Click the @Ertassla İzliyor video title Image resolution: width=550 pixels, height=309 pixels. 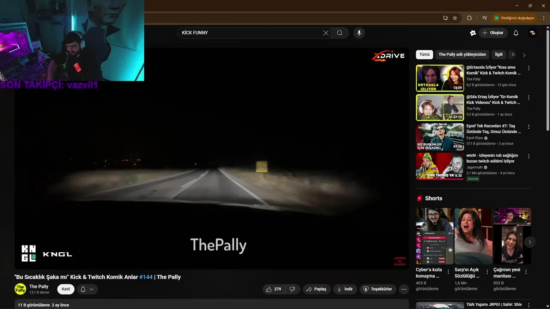click(493, 70)
